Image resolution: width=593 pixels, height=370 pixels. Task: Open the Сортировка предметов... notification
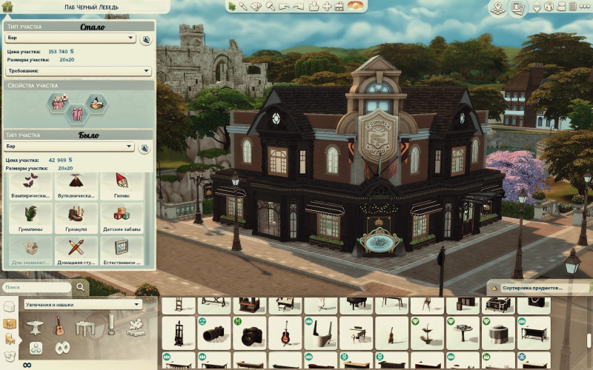coord(540,288)
